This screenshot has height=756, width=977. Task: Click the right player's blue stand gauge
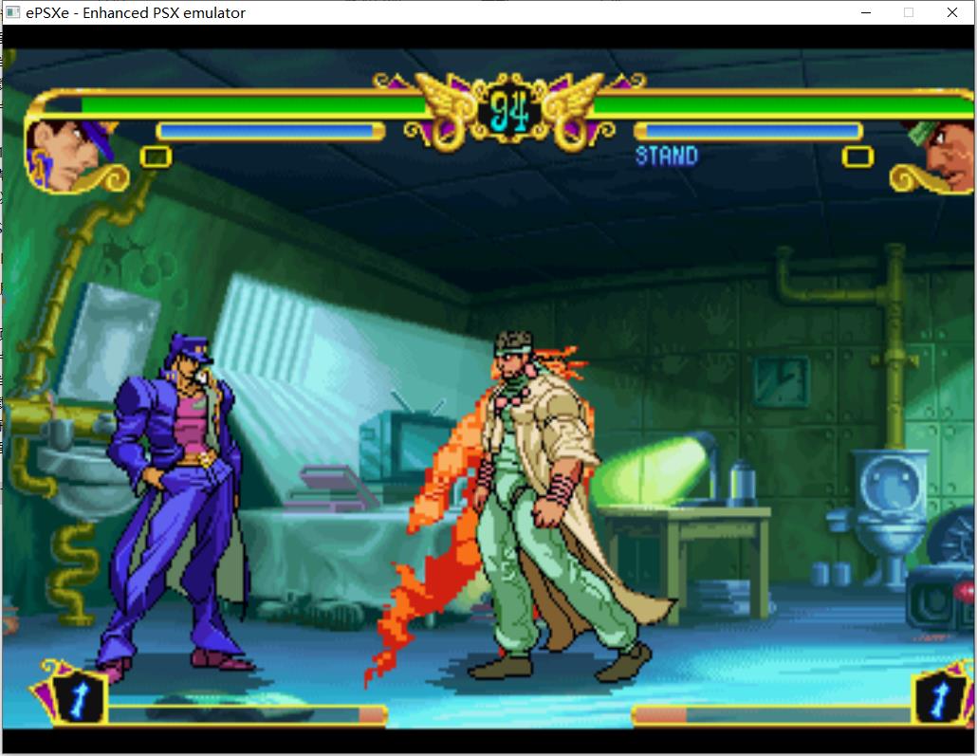pos(747,131)
